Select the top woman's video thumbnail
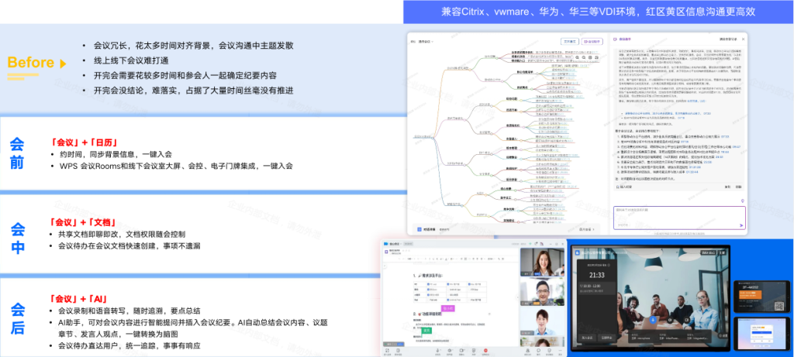This screenshot has width=794, height=357. click(x=542, y=263)
